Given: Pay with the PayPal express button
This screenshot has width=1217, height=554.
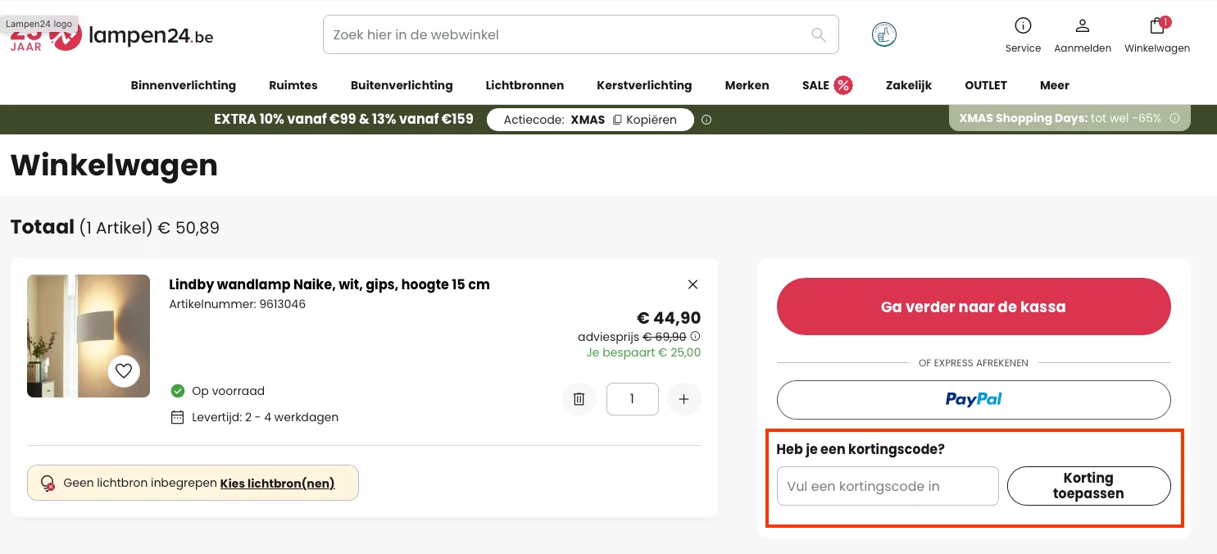Looking at the screenshot, I should 974,400.
